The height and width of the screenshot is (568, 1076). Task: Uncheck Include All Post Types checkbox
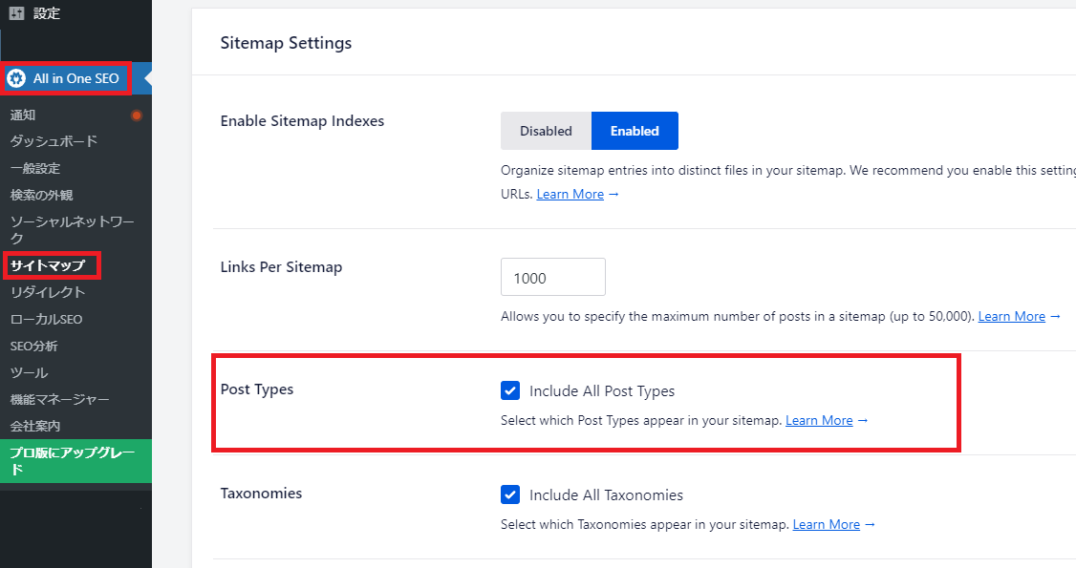[511, 390]
